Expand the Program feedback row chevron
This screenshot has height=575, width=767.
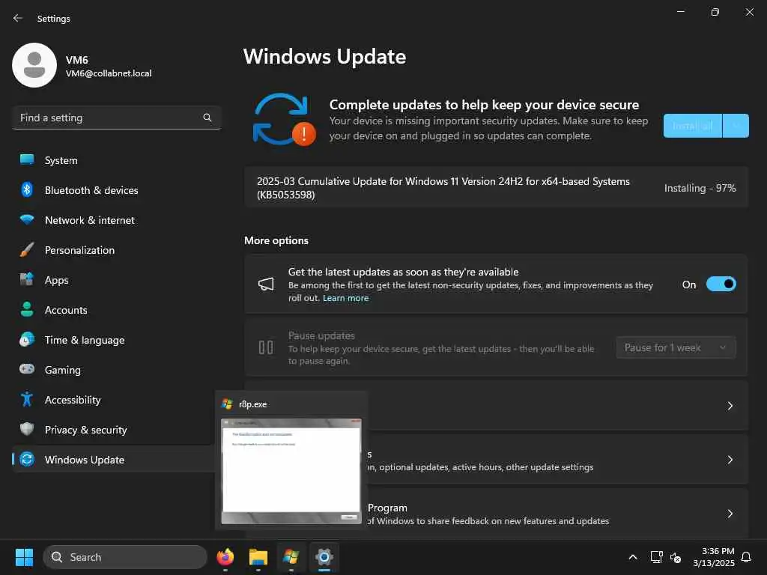coord(730,514)
